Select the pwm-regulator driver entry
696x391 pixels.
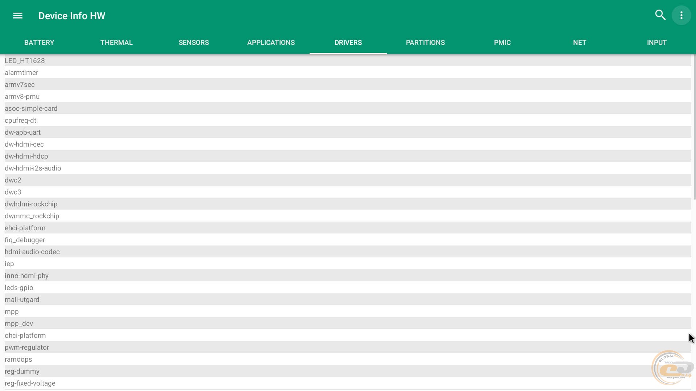coord(27,347)
